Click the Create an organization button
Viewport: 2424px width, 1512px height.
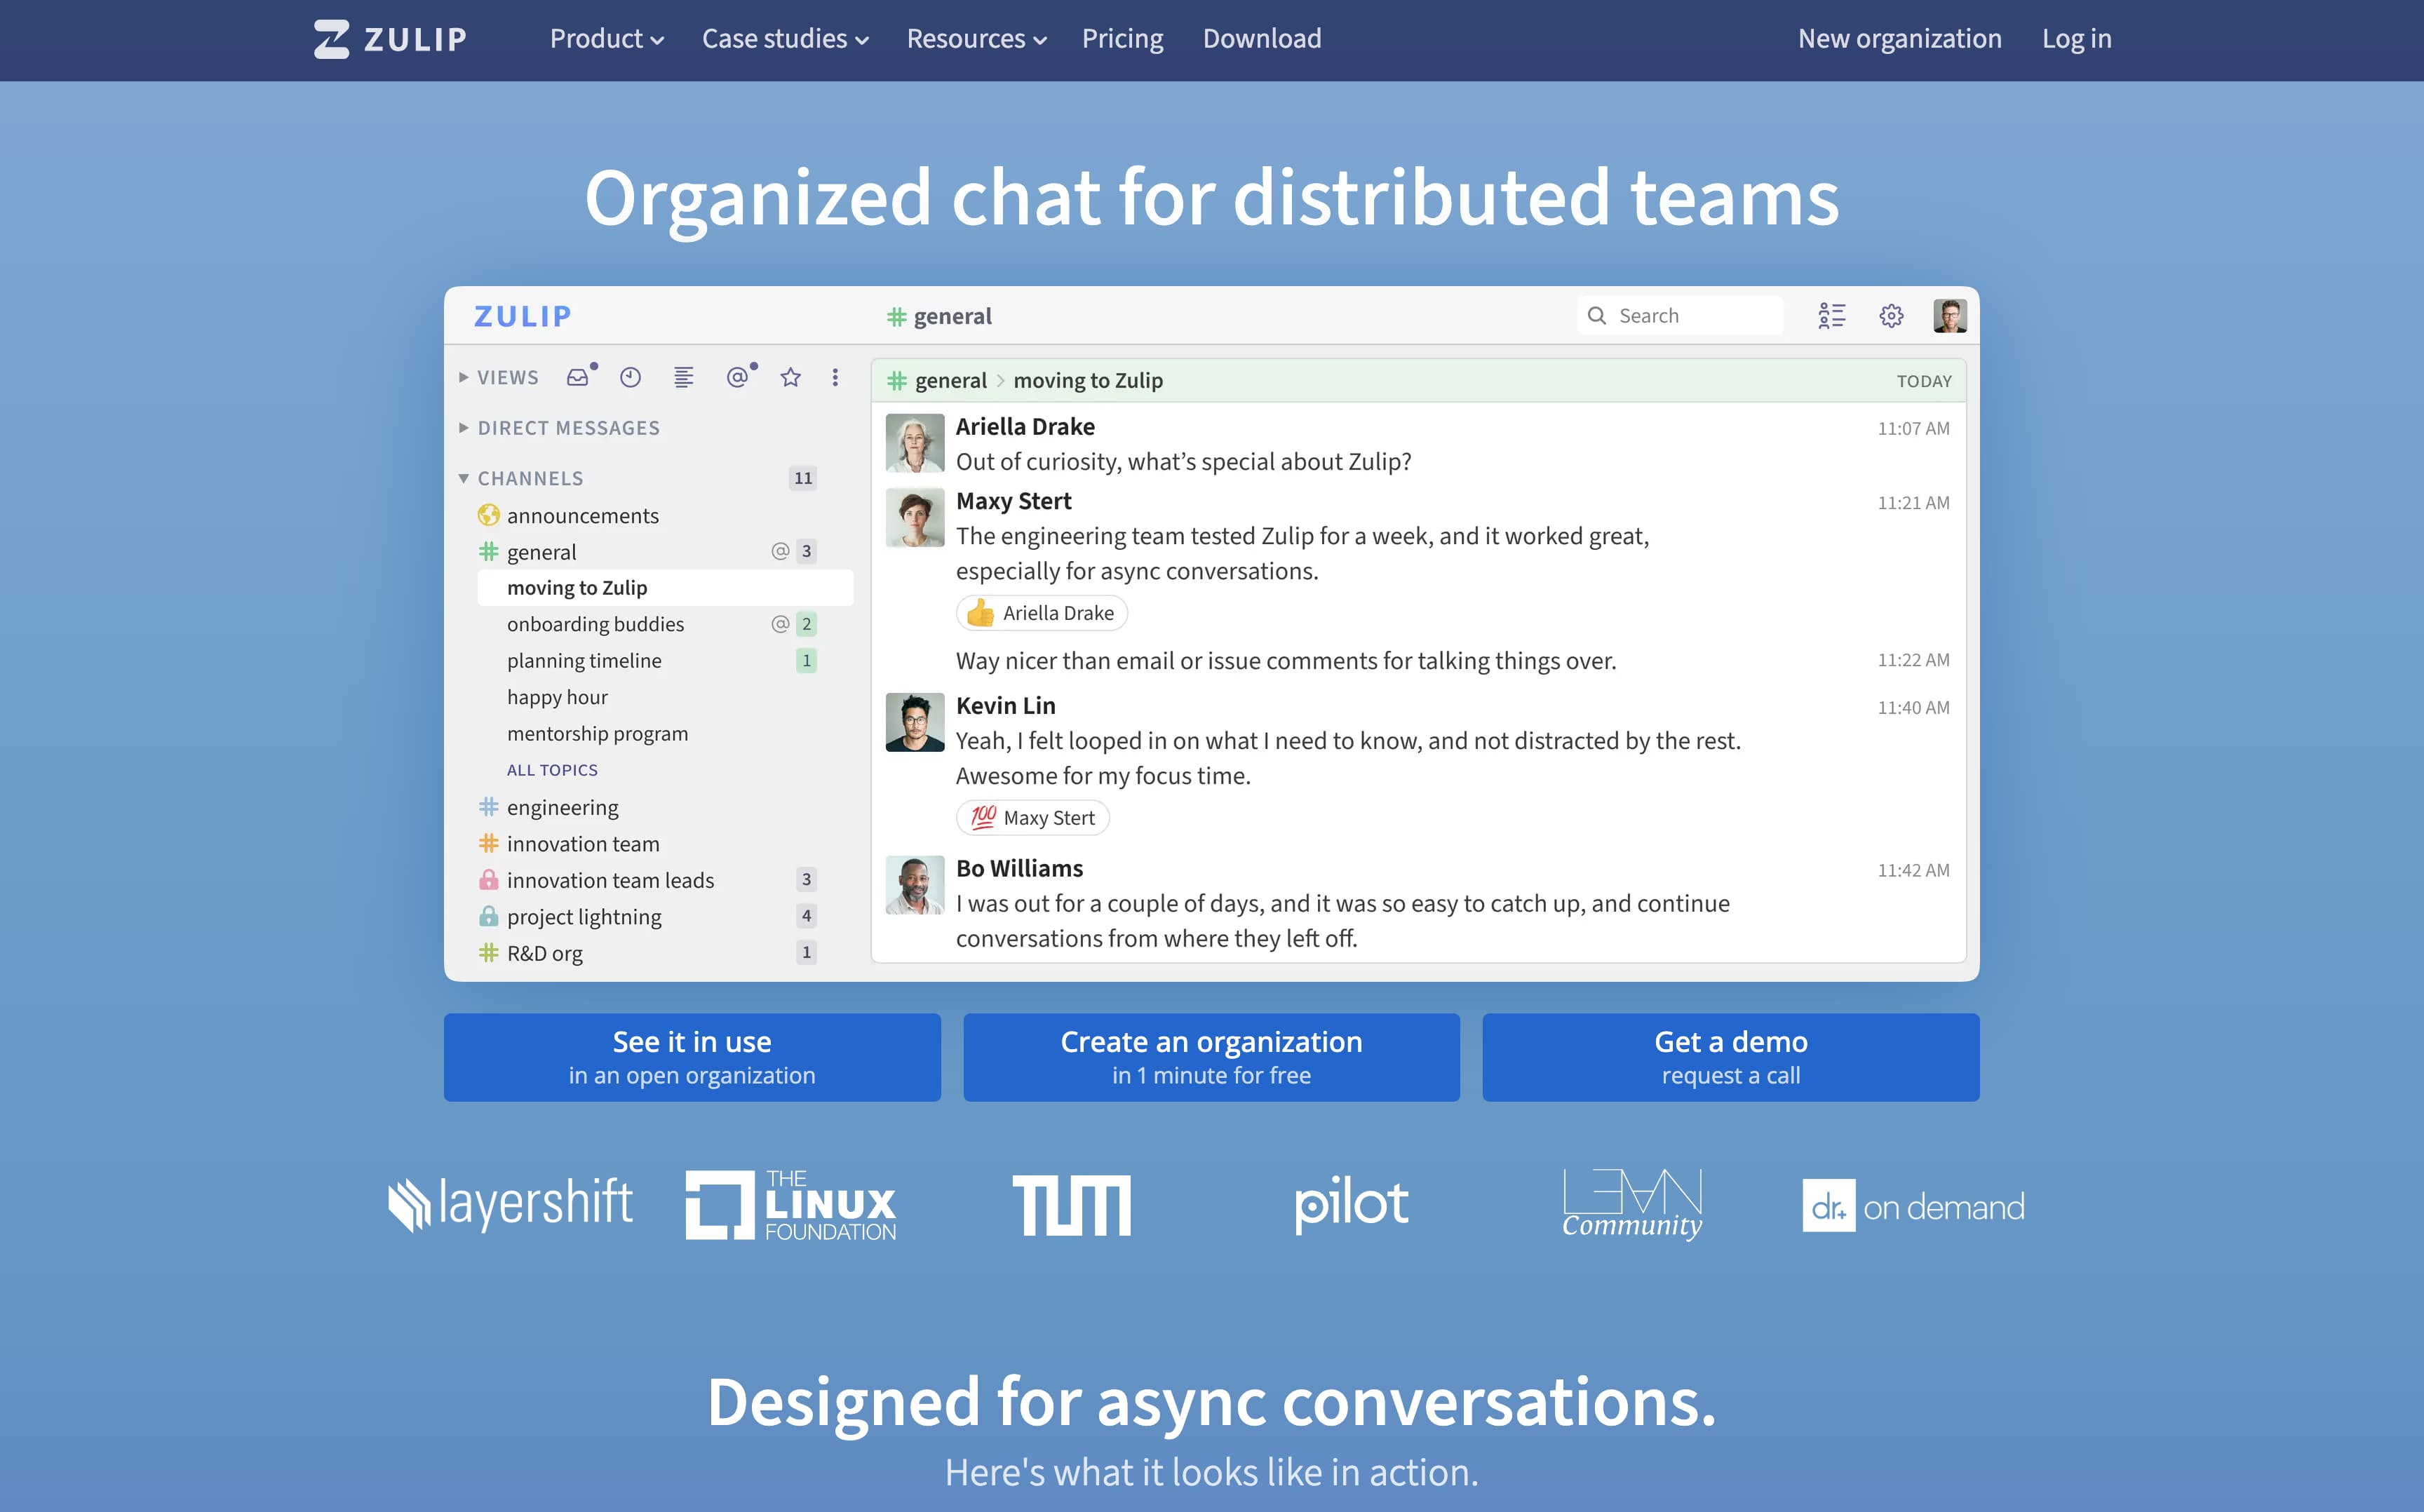click(x=1211, y=1057)
